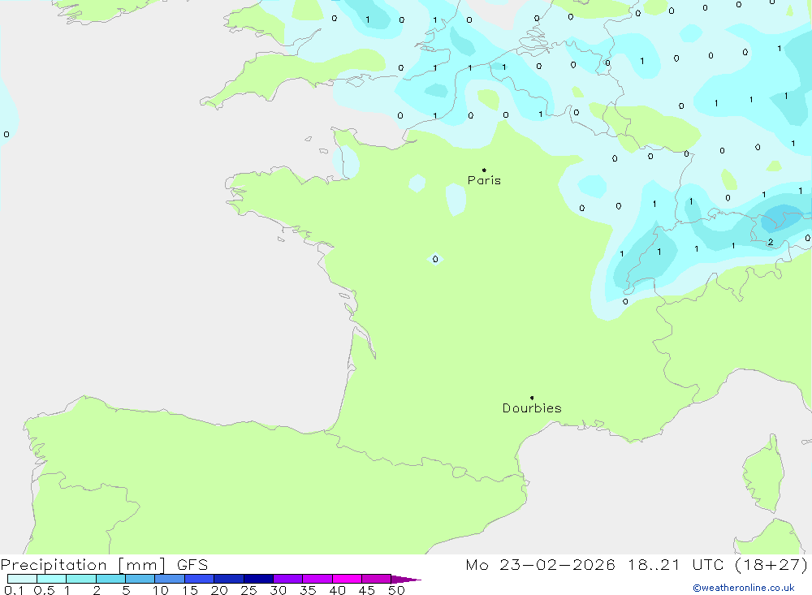The image size is (812, 595).
Task: Pick the 35–40 mm purple legend swatch
Action: click(x=317, y=579)
